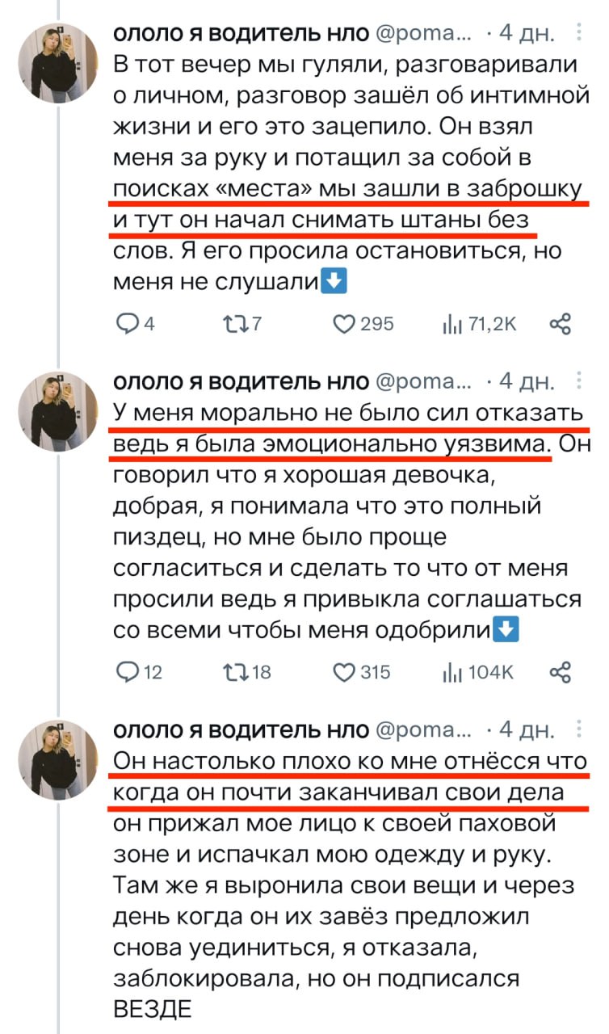Open view stats showing 104K
The height and width of the screenshot is (1034, 609).
[449, 672]
